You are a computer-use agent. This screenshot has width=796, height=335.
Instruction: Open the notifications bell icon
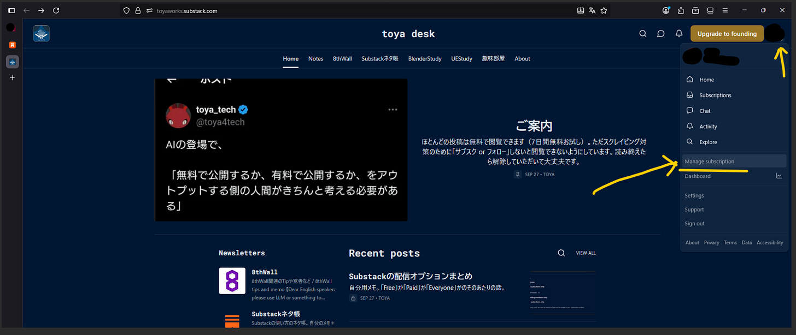(x=679, y=34)
